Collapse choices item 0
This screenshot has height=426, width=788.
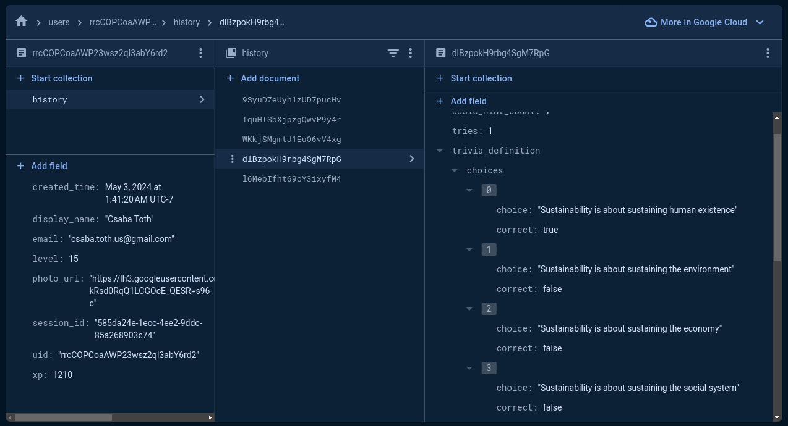tap(469, 190)
